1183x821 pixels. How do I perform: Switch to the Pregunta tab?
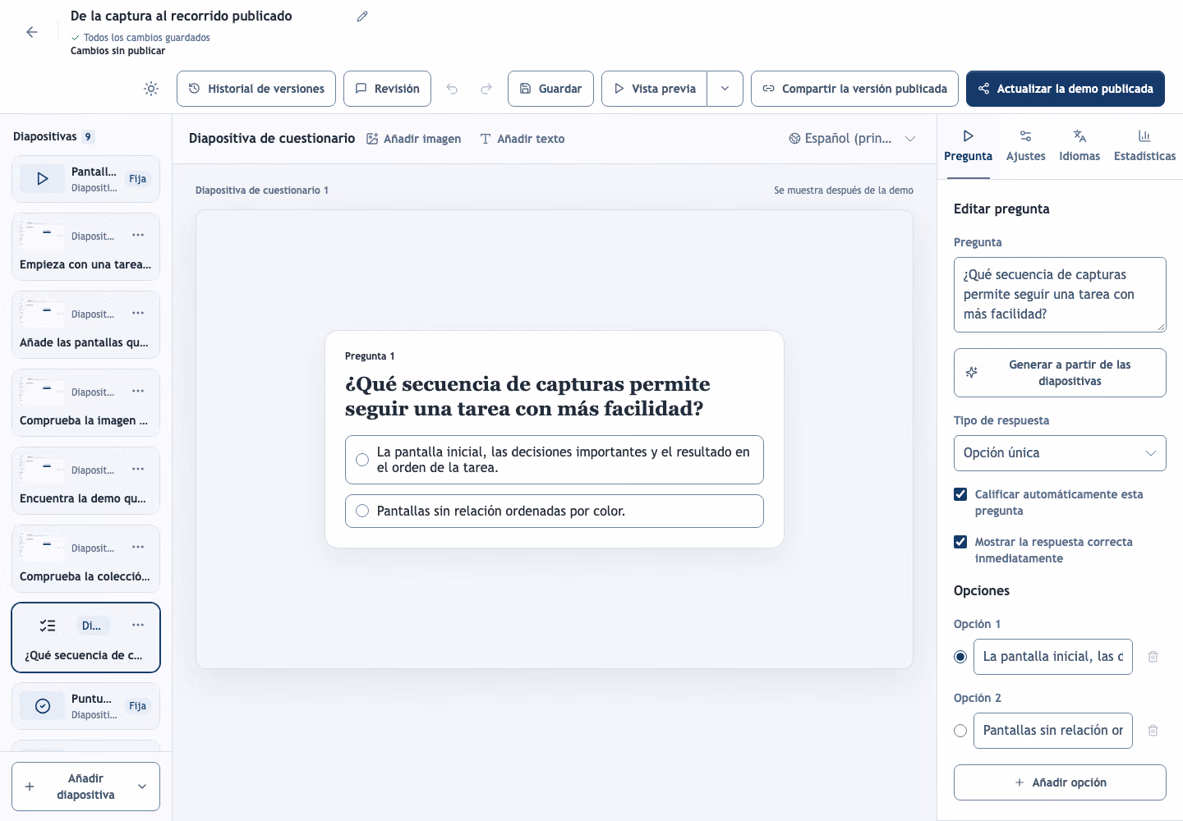pyautogui.click(x=968, y=146)
